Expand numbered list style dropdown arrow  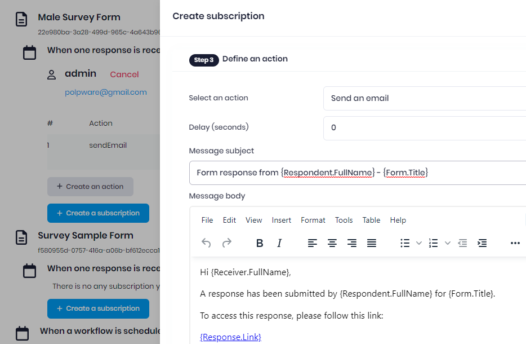point(448,243)
